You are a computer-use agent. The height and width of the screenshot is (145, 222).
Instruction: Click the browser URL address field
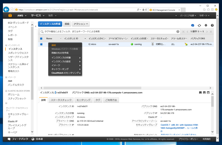click(77, 10)
